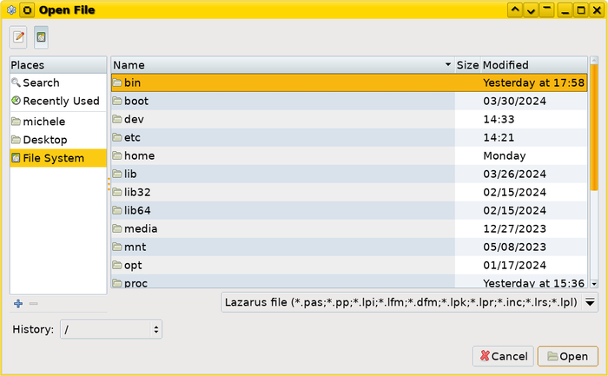Click the "14:33" modified time for dev
The image size is (608, 376).
[499, 119]
